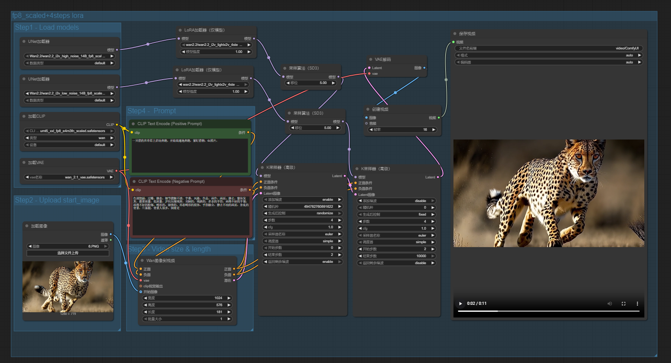Select the fp8_scaled+4steps lora group title
Screen dimensions: 671x363
48,15
